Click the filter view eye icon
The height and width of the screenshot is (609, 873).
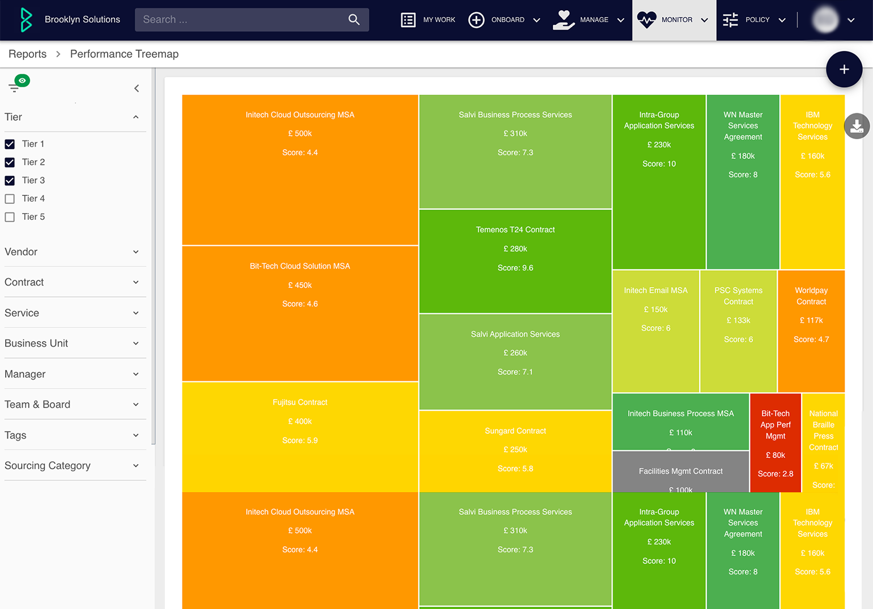tap(22, 80)
